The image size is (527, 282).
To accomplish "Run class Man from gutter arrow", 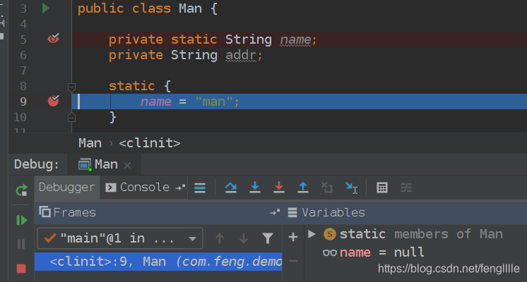I will click(x=46, y=8).
